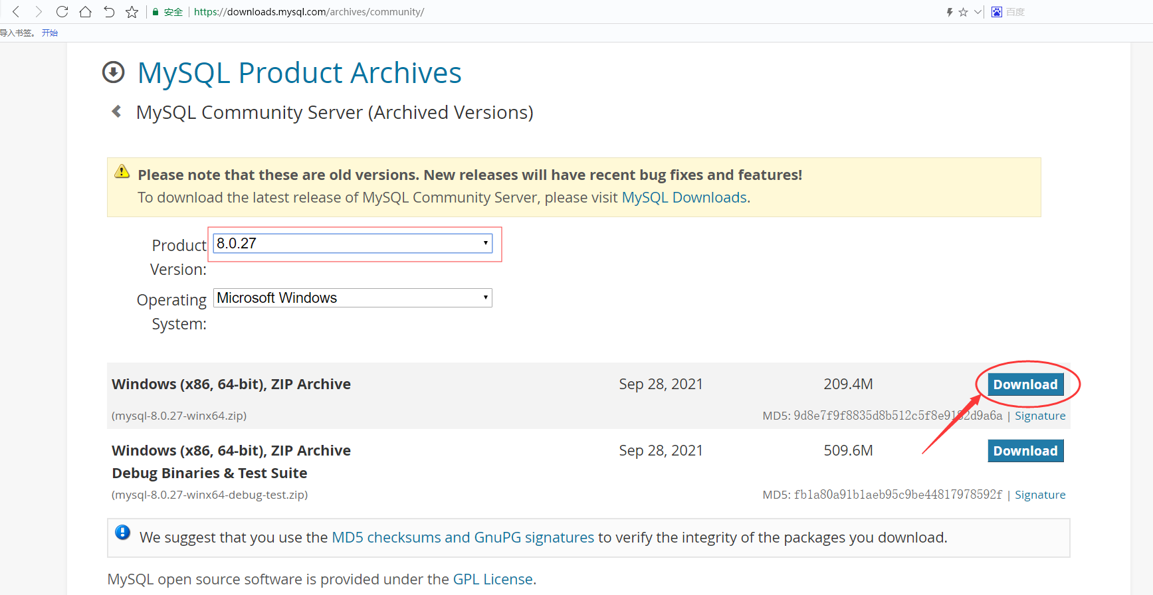Open the browser home page icon
Viewport: 1153px width, 595px height.
(x=85, y=12)
